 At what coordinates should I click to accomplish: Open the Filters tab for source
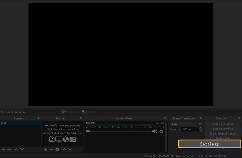pos(89,112)
